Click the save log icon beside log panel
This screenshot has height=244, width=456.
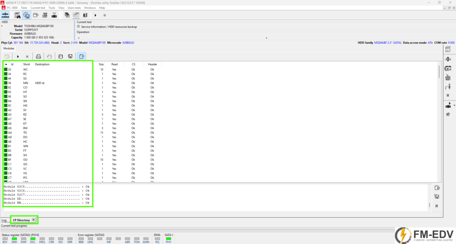pos(437,196)
